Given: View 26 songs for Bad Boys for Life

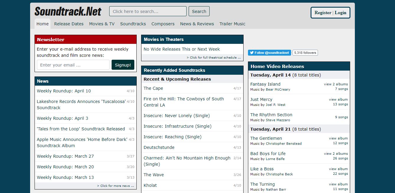Looking at the screenshot, I should click(x=340, y=158).
